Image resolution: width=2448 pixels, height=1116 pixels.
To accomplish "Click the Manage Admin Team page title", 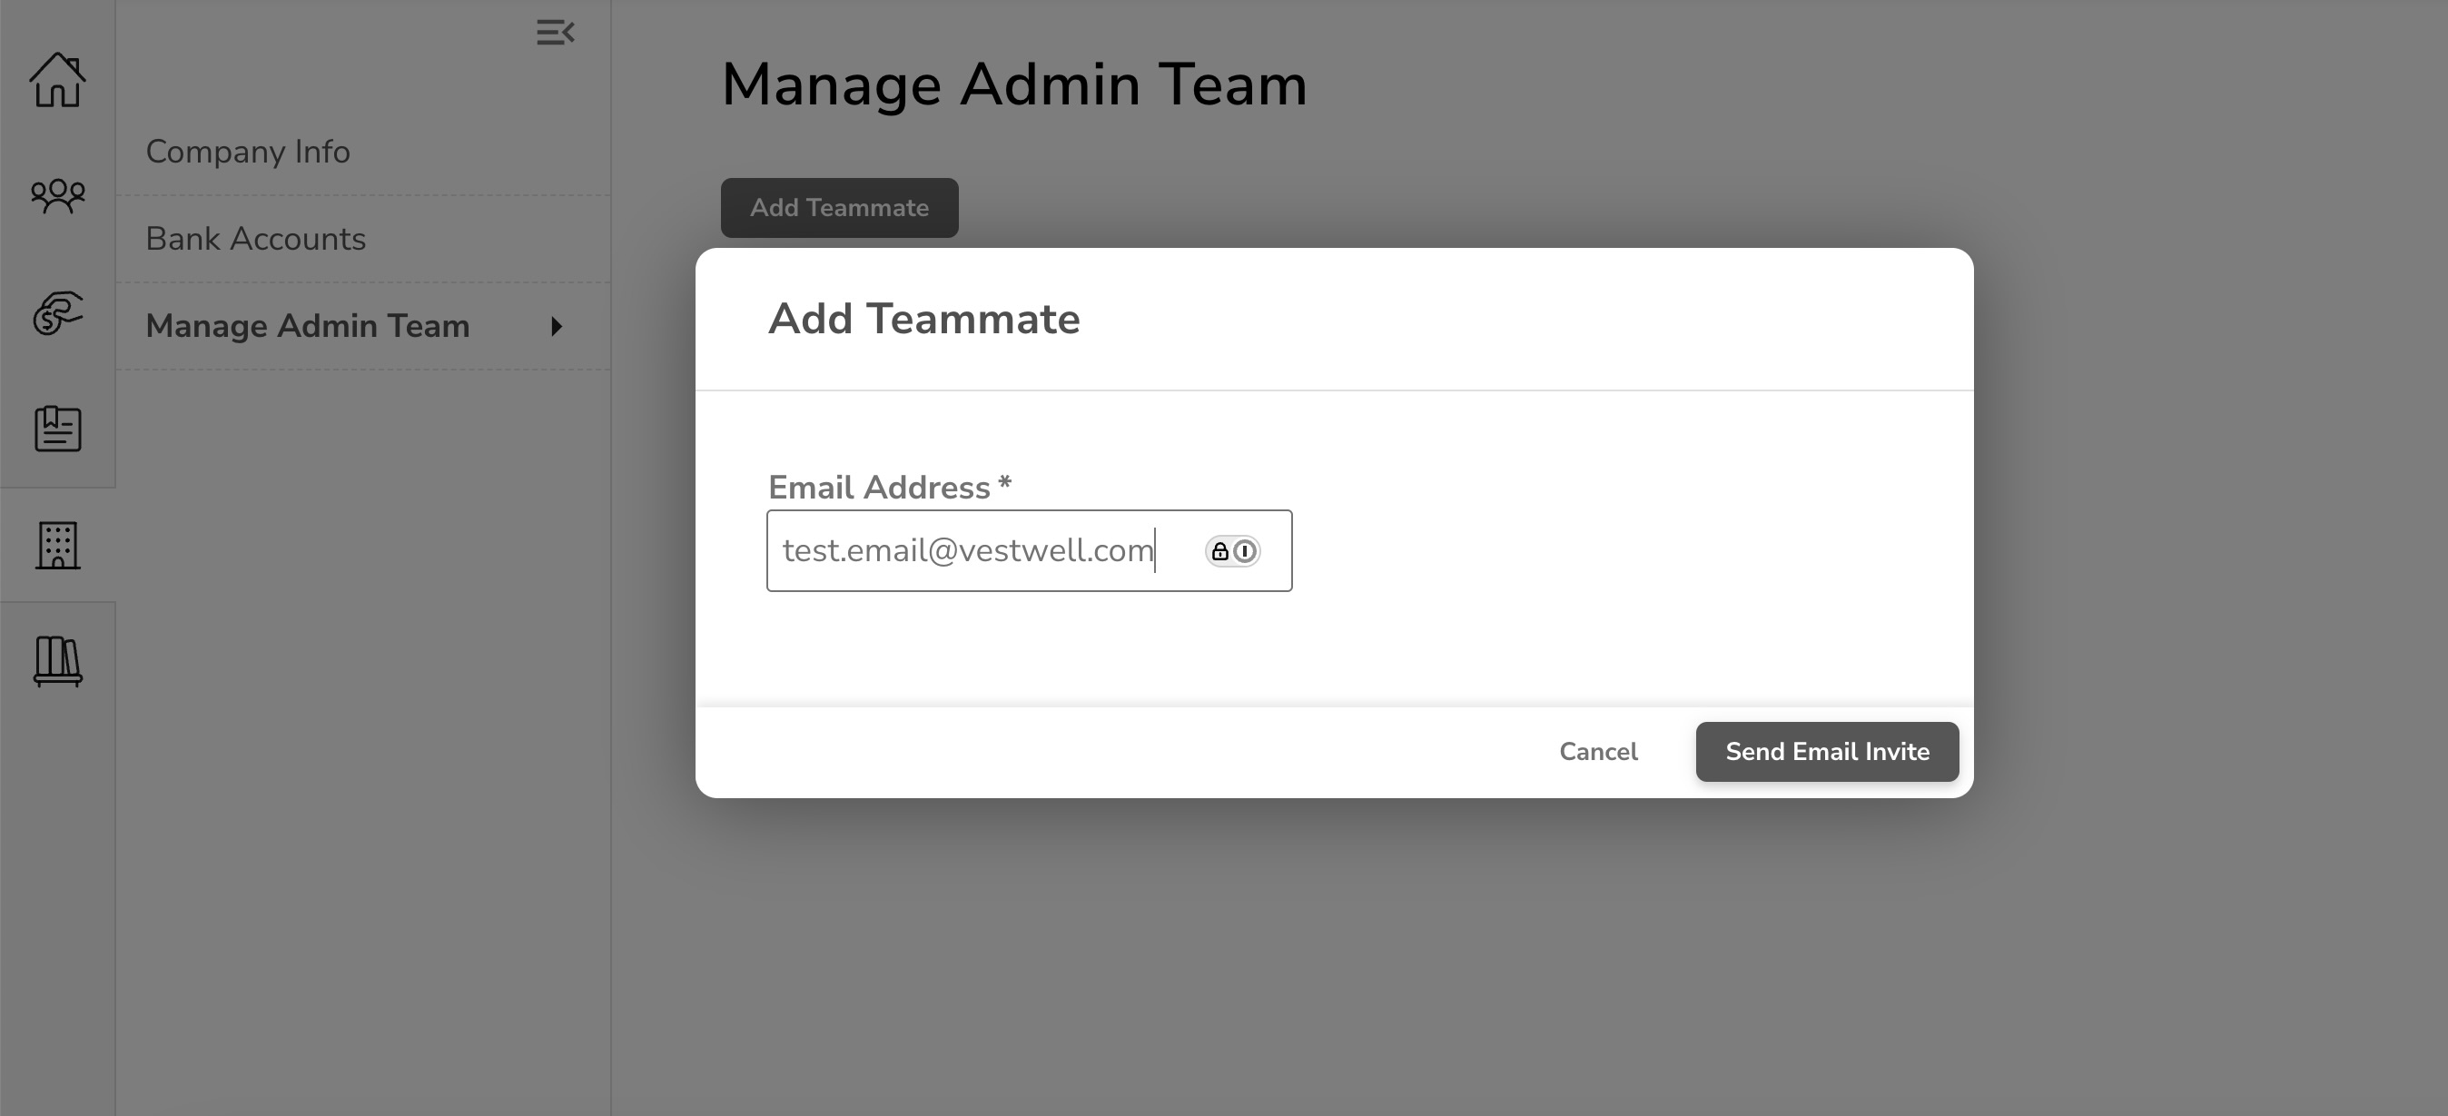I will 1014,84.
